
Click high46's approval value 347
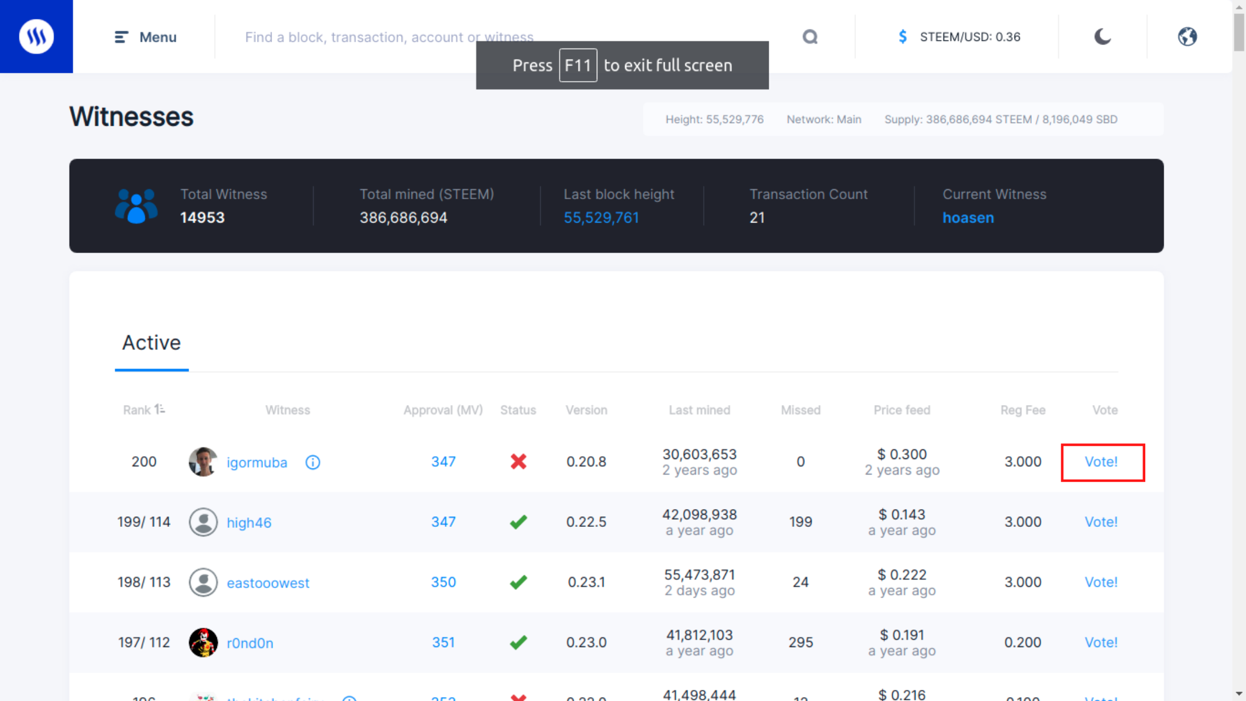pyautogui.click(x=443, y=521)
